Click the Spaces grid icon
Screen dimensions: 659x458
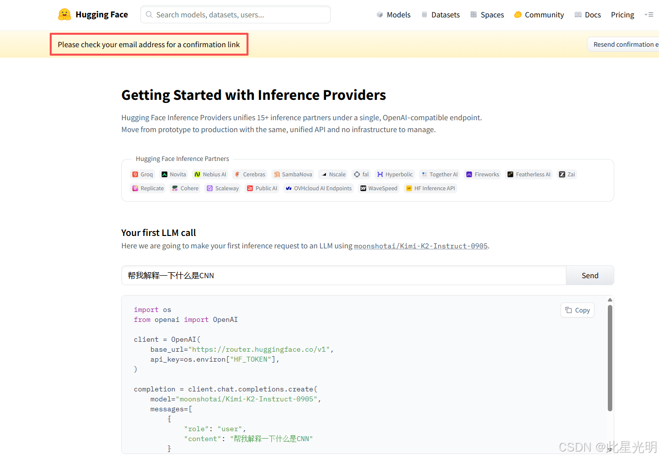[474, 15]
